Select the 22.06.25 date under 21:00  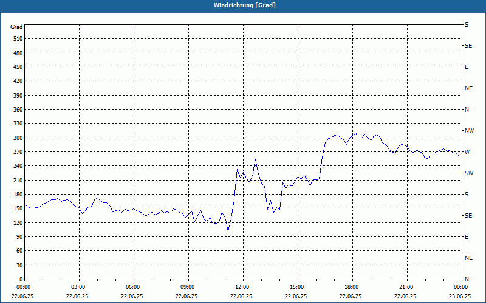click(x=405, y=296)
